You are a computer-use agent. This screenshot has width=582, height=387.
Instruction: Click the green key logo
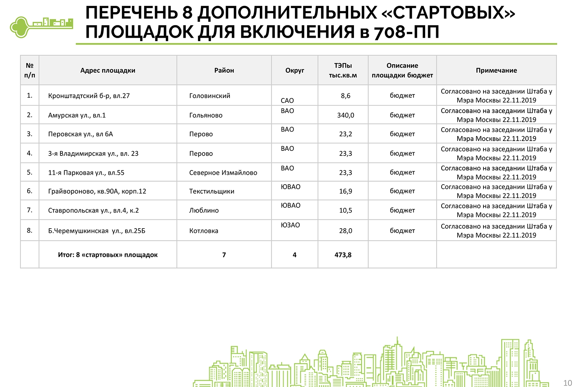point(41,27)
